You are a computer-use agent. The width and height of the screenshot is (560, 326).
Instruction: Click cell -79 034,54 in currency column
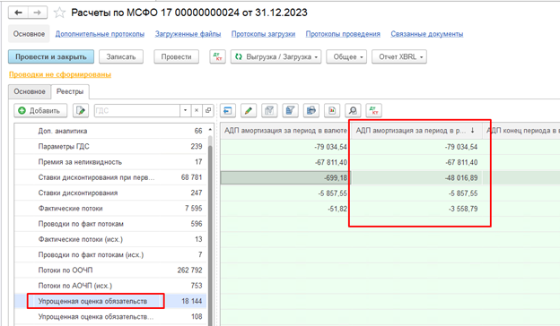(285, 147)
